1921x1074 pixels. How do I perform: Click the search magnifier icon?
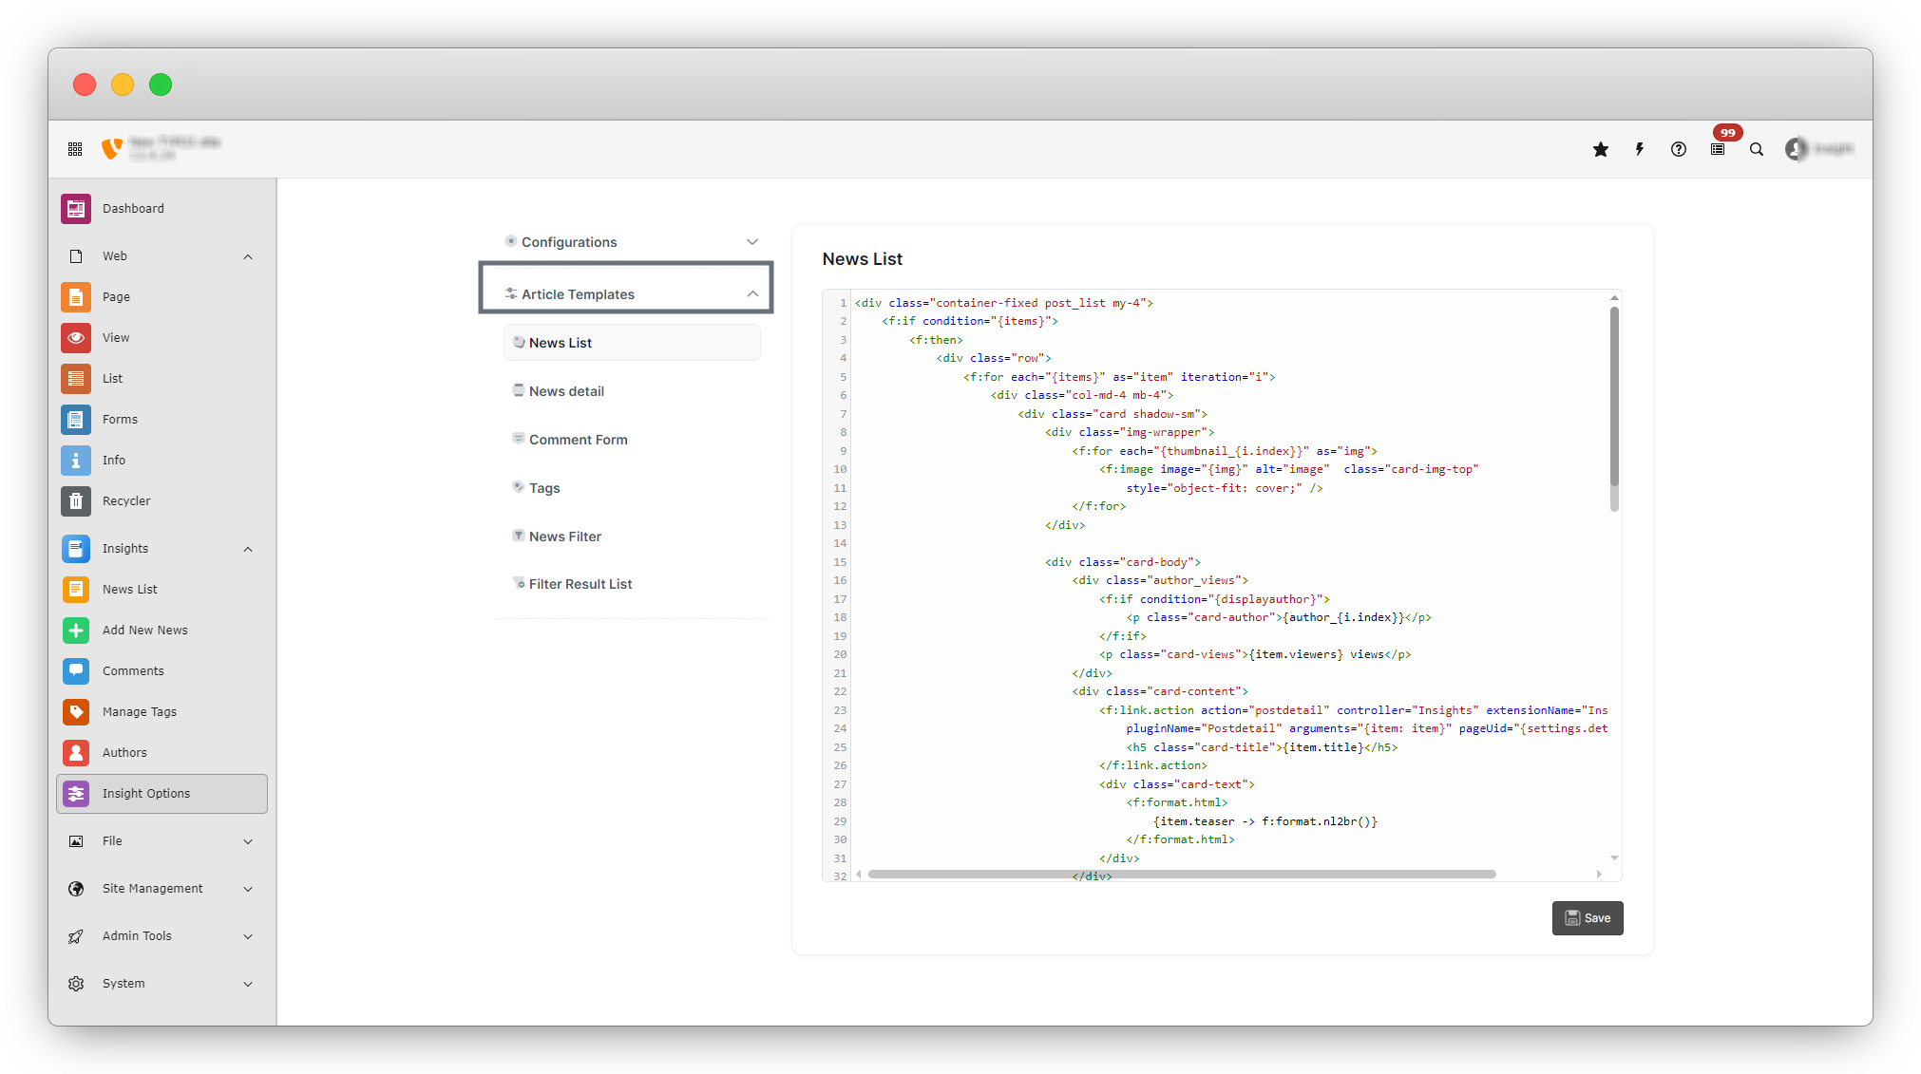tap(1757, 149)
